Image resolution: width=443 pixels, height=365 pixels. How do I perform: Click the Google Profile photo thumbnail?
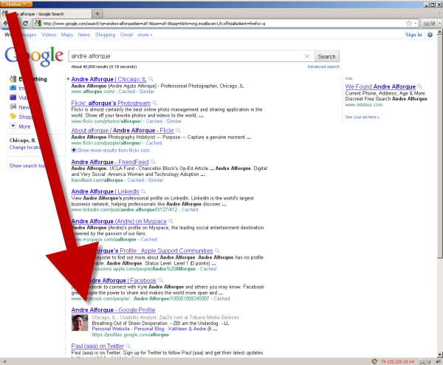[80, 323]
